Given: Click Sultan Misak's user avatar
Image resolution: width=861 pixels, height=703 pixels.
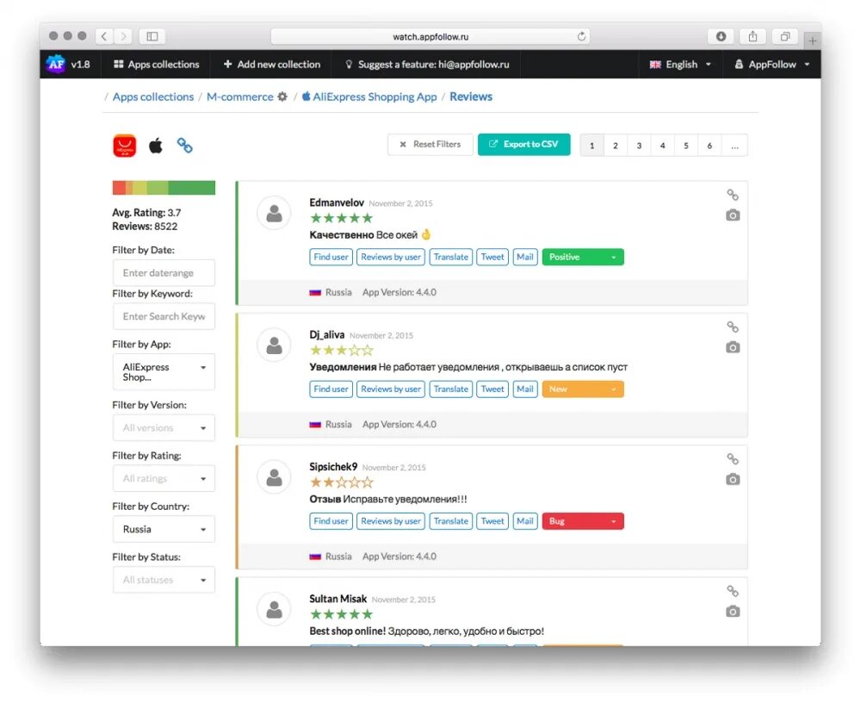Looking at the screenshot, I should [274, 608].
